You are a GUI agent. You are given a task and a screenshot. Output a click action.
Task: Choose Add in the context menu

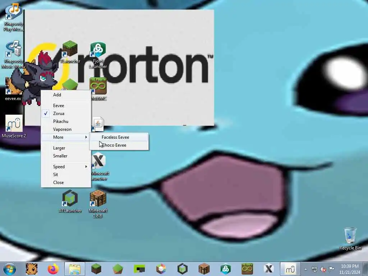pyautogui.click(x=66, y=95)
